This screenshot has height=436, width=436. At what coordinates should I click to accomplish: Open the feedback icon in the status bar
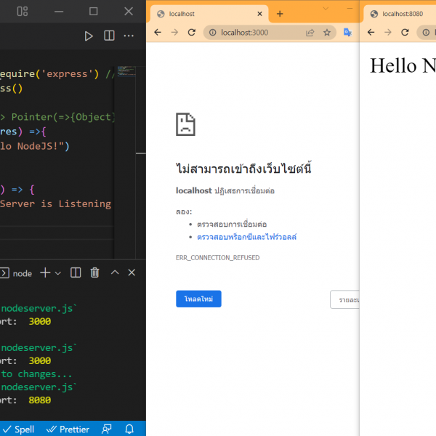click(107, 429)
